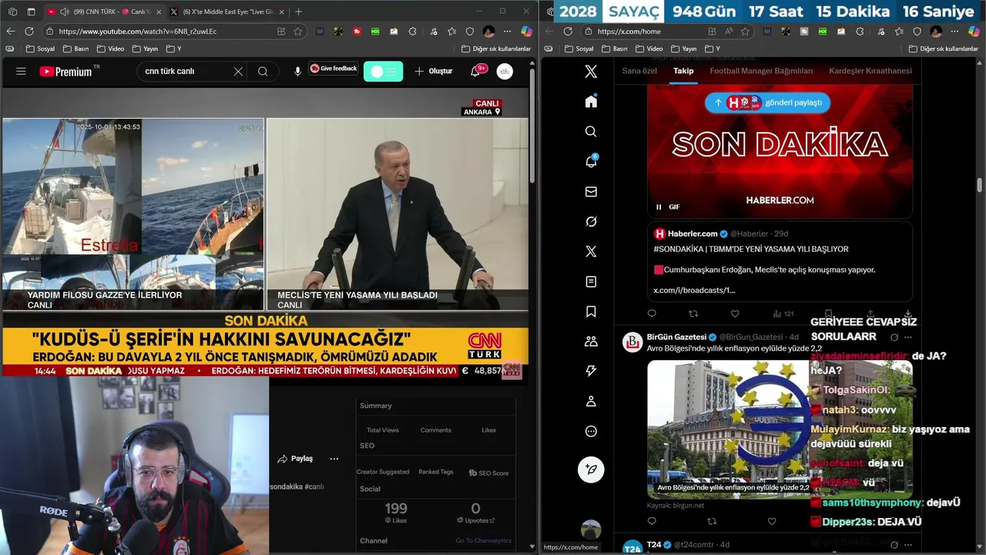Open X Communities people icon
This screenshot has height=555, width=986.
tap(591, 341)
